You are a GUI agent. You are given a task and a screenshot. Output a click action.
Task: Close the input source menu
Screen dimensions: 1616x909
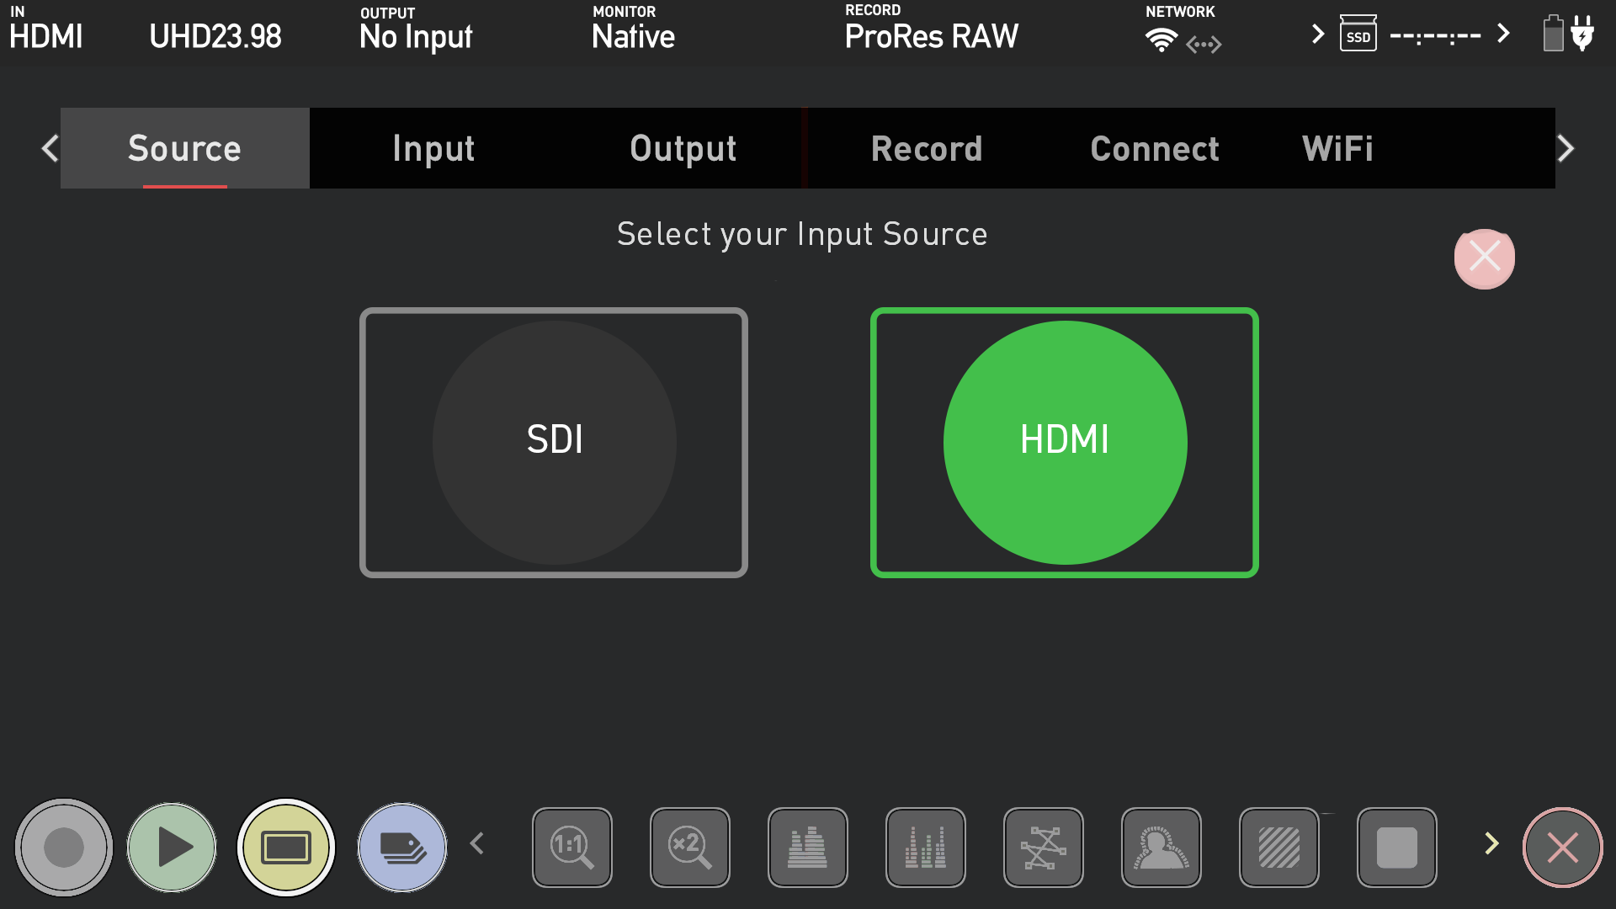pos(1484,258)
